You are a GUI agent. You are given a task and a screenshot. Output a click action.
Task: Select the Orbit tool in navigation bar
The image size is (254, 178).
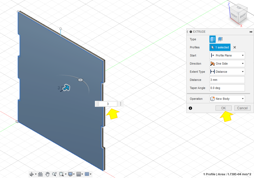coord(31,174)
